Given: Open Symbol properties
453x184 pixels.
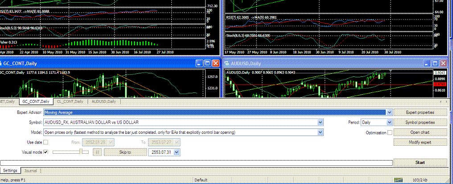Looking at the screenshot, I should pos(420,122).
